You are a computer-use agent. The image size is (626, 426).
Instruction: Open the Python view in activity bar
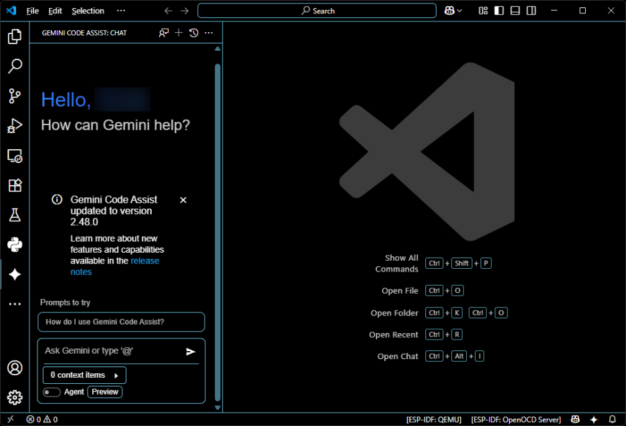pyautogui.click(x=15, y=245)
